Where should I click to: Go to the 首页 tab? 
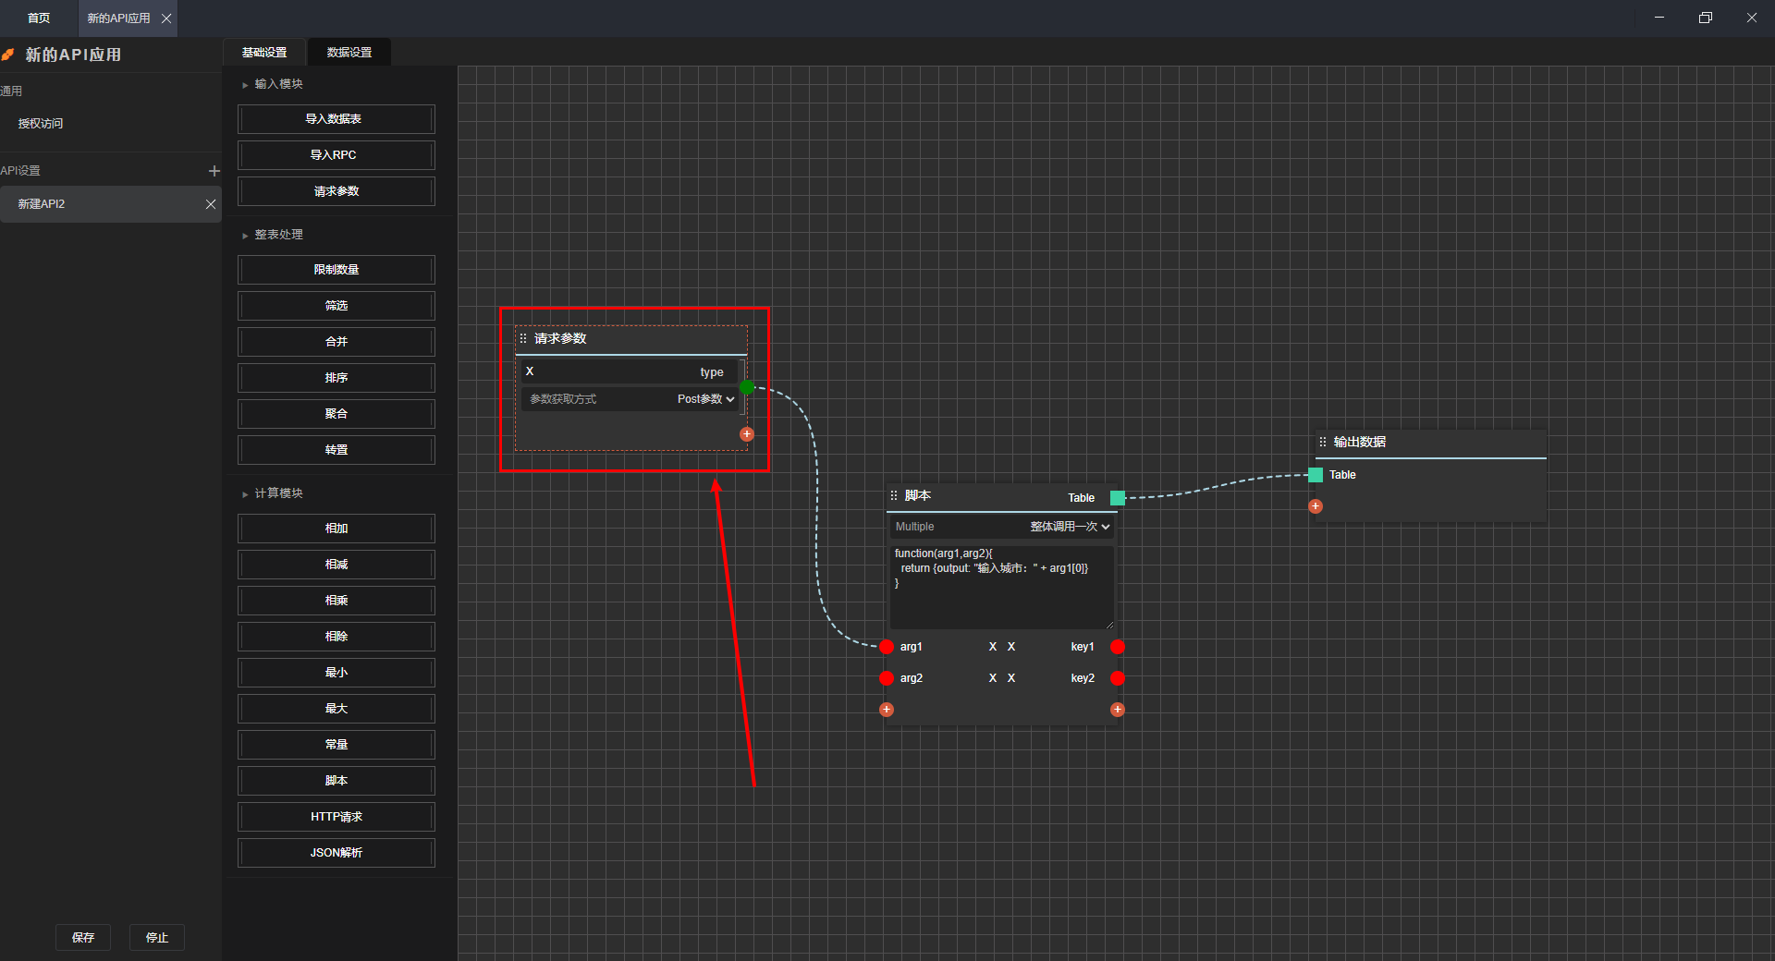click(39, 18)
